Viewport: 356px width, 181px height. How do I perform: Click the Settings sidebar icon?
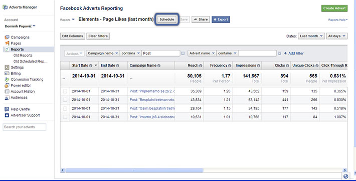click(x=7, y=68)
